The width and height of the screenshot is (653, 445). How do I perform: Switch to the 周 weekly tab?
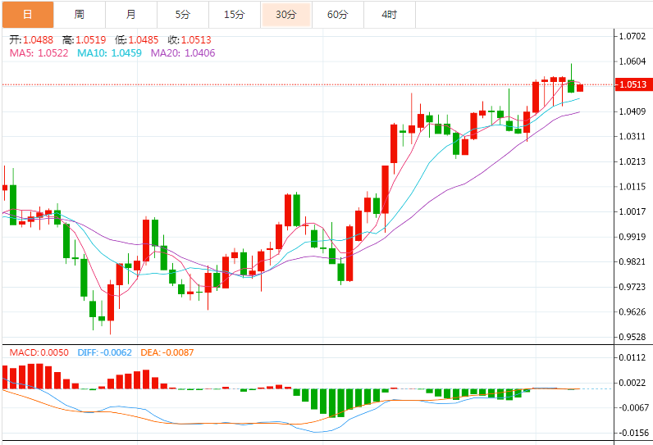79,15
